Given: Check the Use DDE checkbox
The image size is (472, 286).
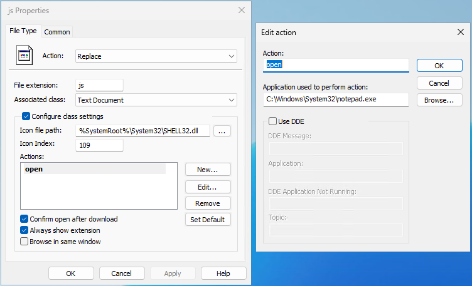Looking at the screenshot, I should (x=272, y=121).
